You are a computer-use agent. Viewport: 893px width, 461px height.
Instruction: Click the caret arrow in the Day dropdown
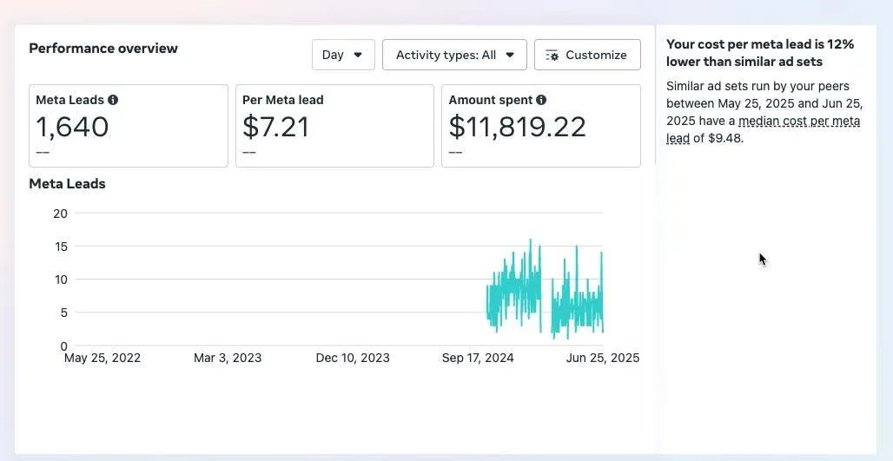(x=358, y=56)
